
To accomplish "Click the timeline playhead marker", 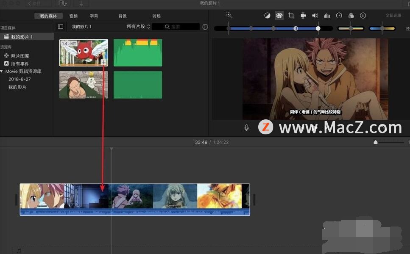I will [112, 149].
